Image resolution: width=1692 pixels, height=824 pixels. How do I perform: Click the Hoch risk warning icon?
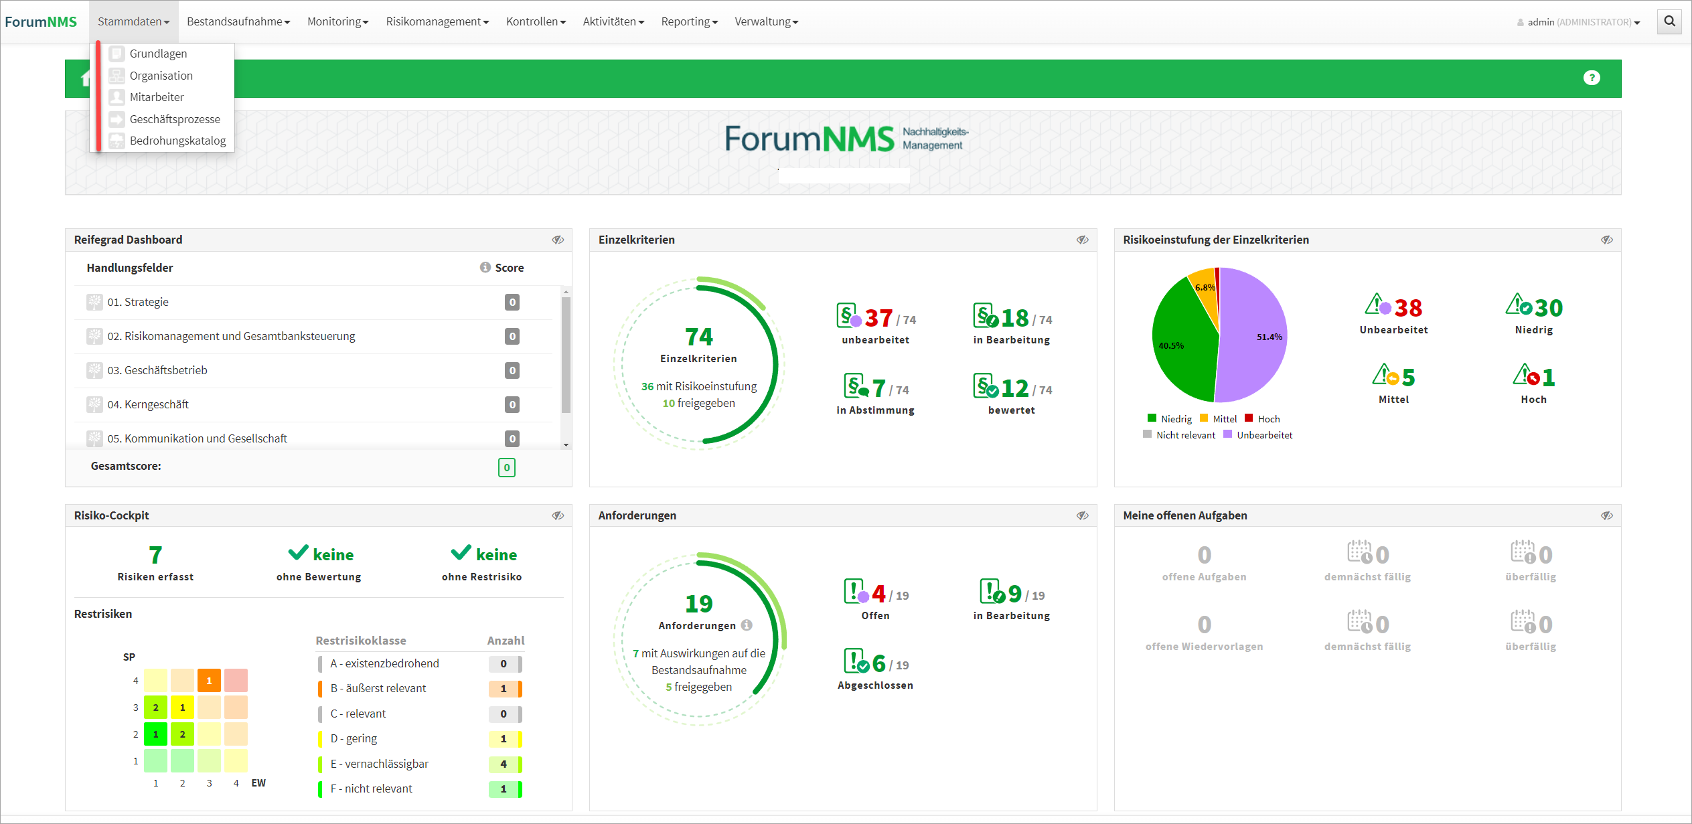pos(1525,376)
